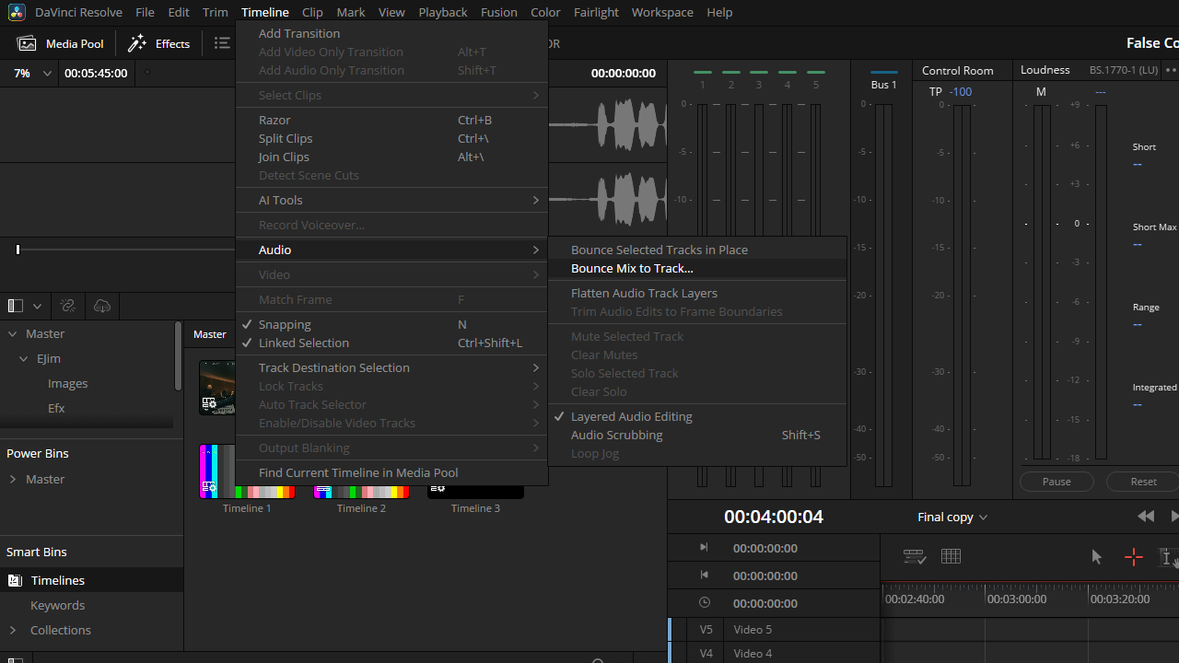
Task: Open the bin list view dropdown arrow
Action: [38, 306]
